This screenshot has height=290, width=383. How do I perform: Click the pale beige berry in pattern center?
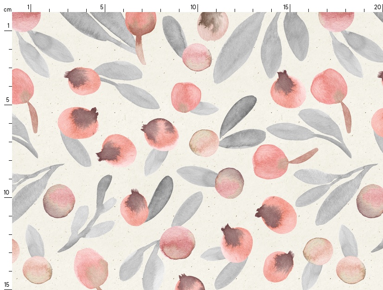[204, 143]
